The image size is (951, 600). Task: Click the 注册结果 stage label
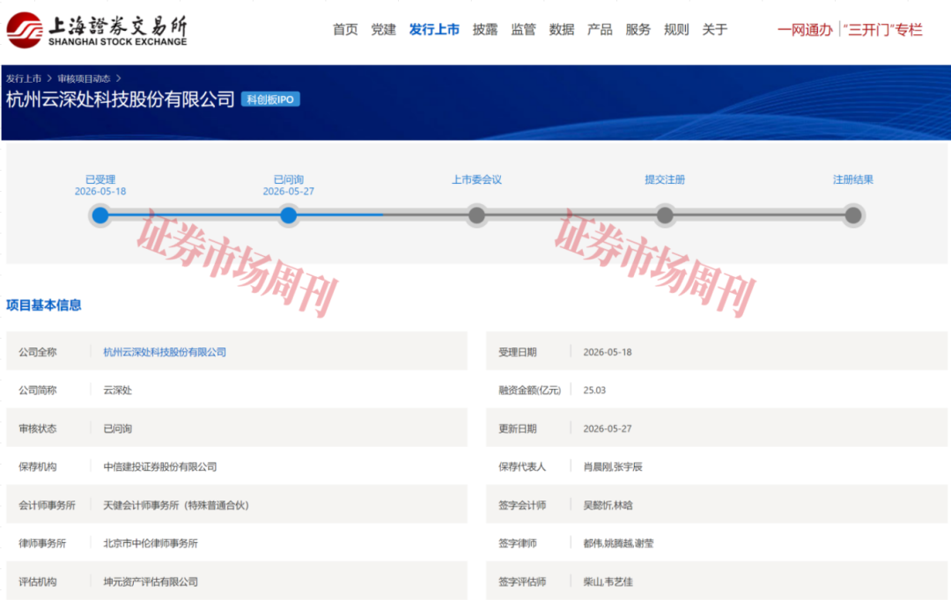[x=853, y=179]
